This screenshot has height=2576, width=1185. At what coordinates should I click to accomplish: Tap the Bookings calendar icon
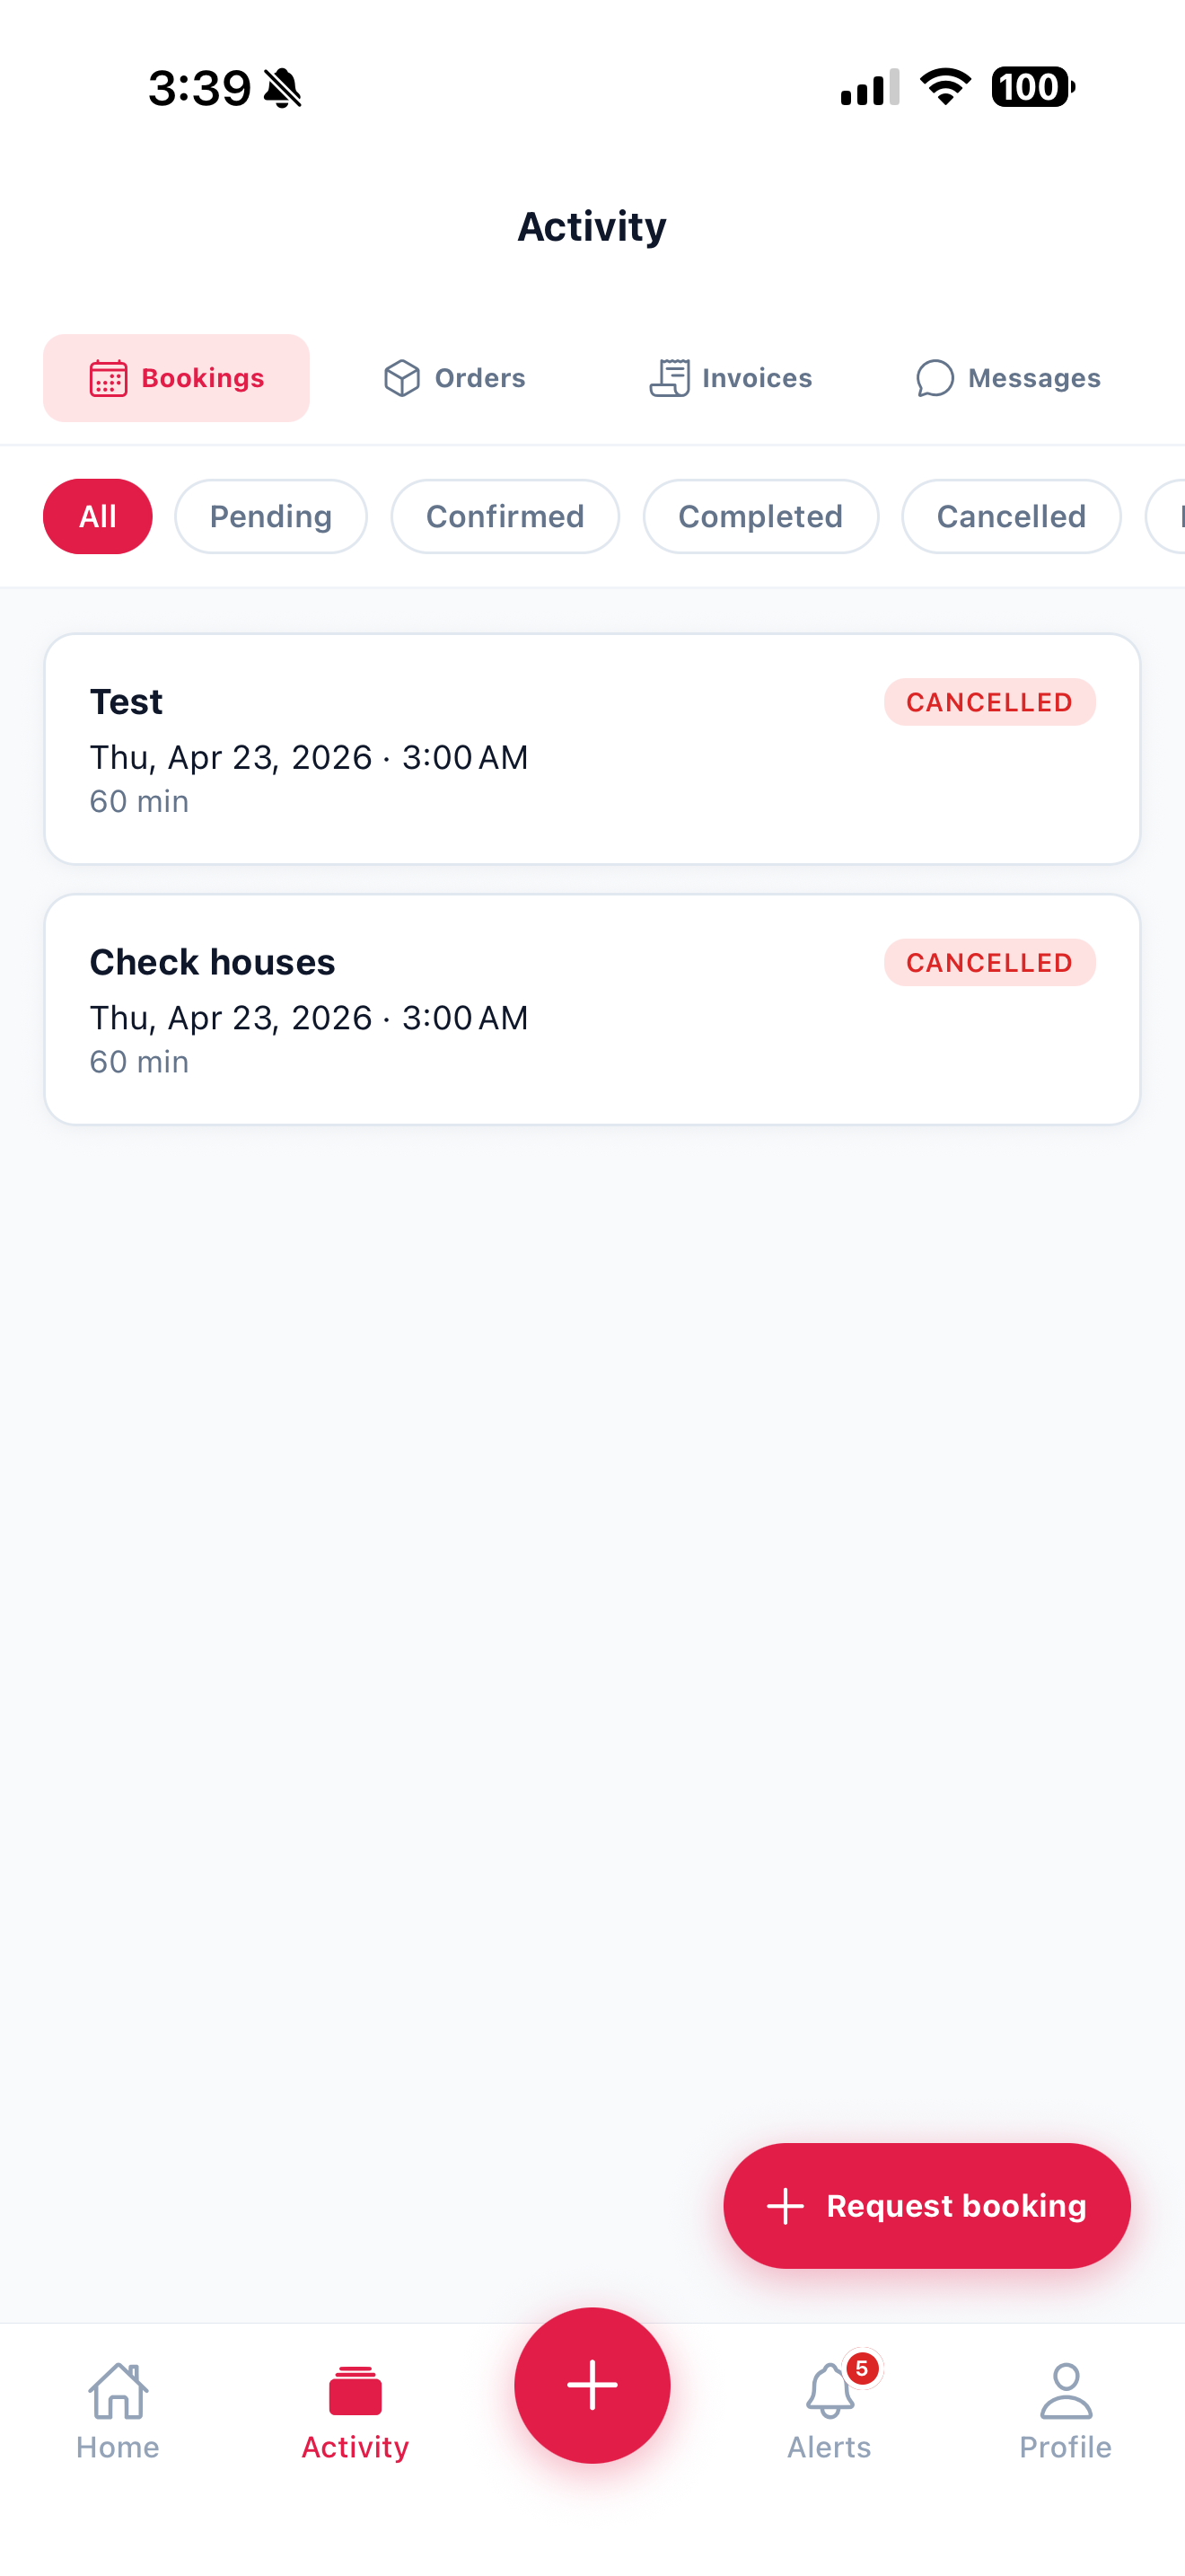tap(108, 378)
